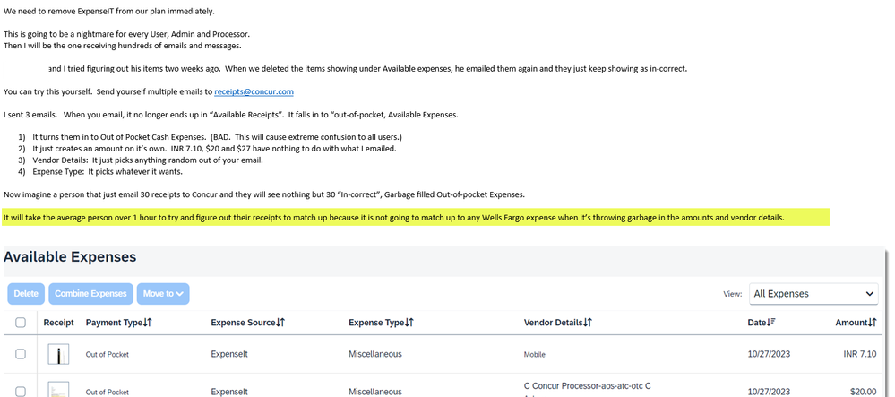This screenshot has width=895, height=397.
Task: Sort by the Amount column
Action: click(856, 323)
